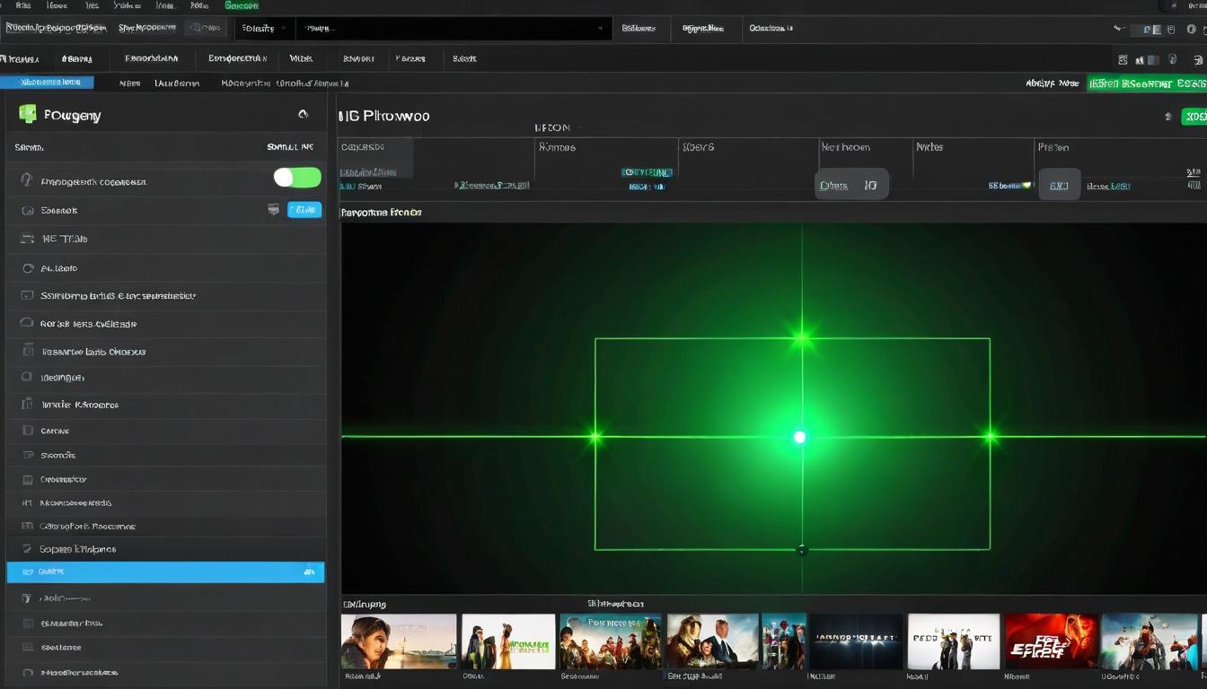
Task: Open the Wlick item in the second toolbar row
Action: click(x=301, y=58)
